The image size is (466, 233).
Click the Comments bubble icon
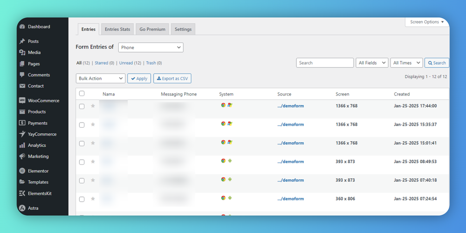(22, 75)
